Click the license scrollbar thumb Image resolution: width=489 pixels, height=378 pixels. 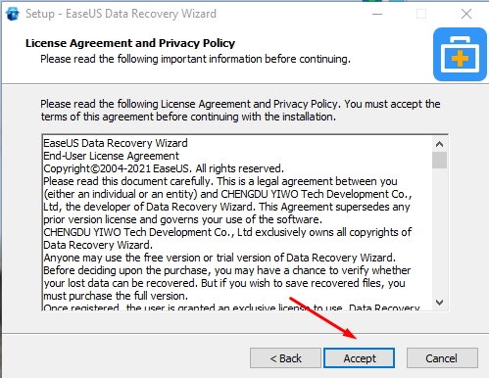(439, 160)
